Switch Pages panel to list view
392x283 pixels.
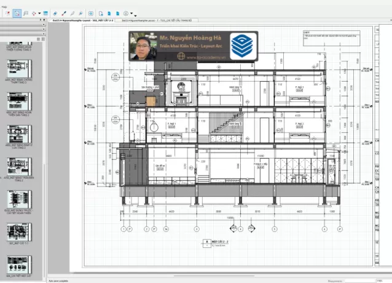(39, 39)
